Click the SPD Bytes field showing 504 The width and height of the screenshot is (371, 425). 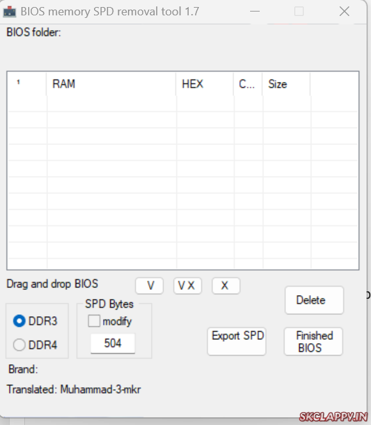click(x=113, y=344)
